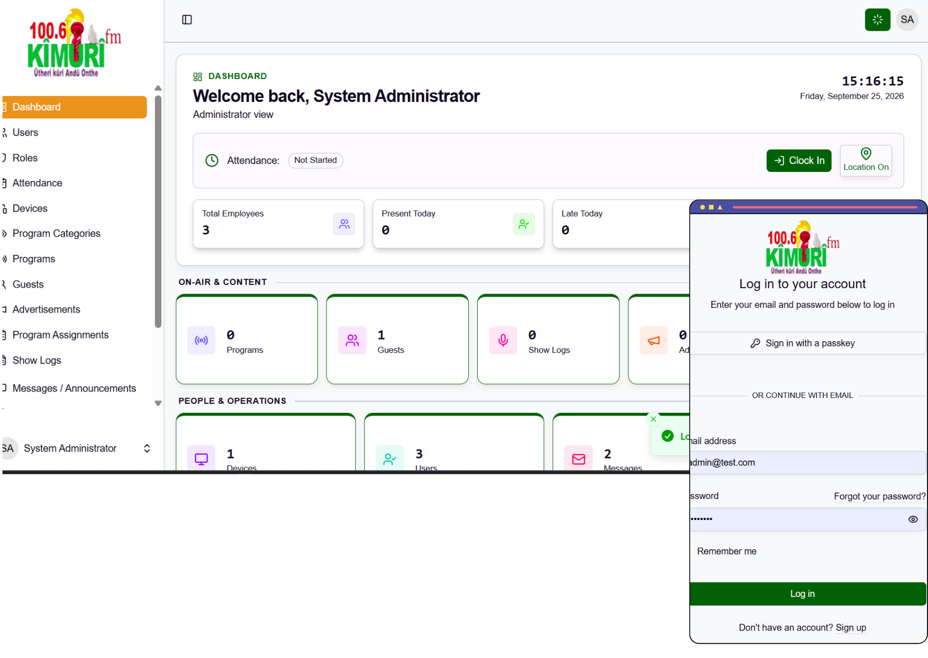Image resolution: width=928 pixels, height=658 pixels.
Task: Click the Kimuri logo in login window
Action: pos(802,247)
